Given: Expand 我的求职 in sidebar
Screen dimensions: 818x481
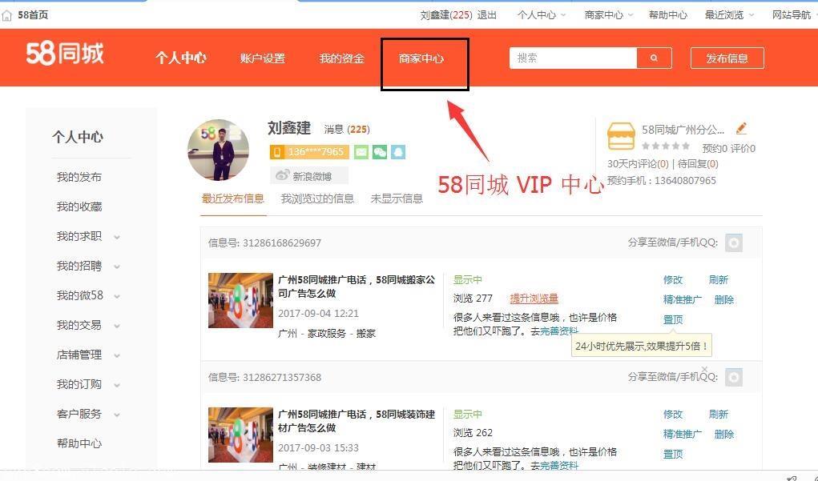Looking at the screenshot, I should point(117,237).
